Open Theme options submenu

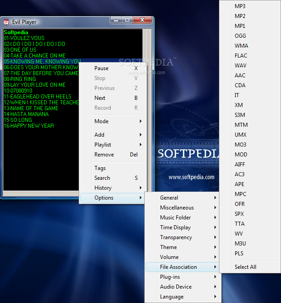pos(183,247)
